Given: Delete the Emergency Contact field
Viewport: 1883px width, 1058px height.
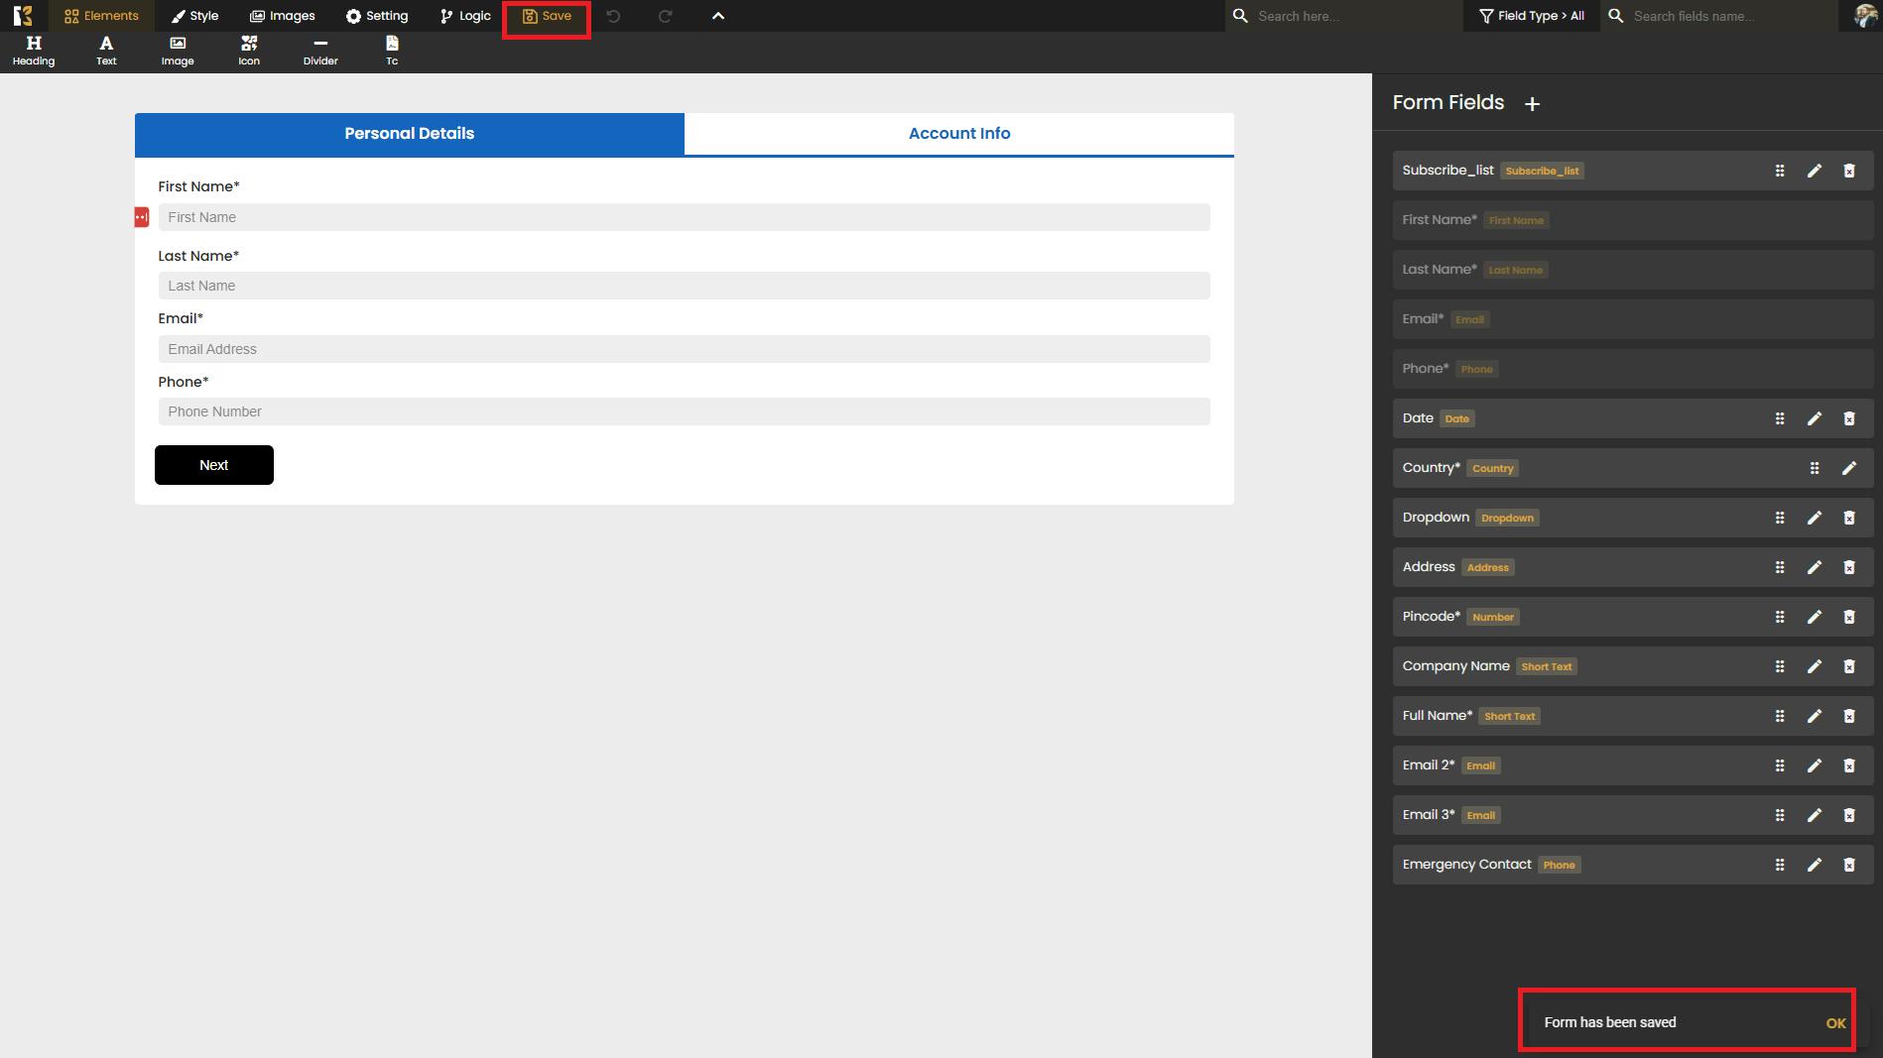Looking at the screenshot, I should (1848, 865).
